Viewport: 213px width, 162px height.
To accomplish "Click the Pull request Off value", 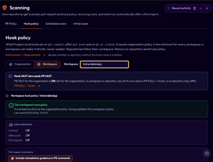I will 27,140.
